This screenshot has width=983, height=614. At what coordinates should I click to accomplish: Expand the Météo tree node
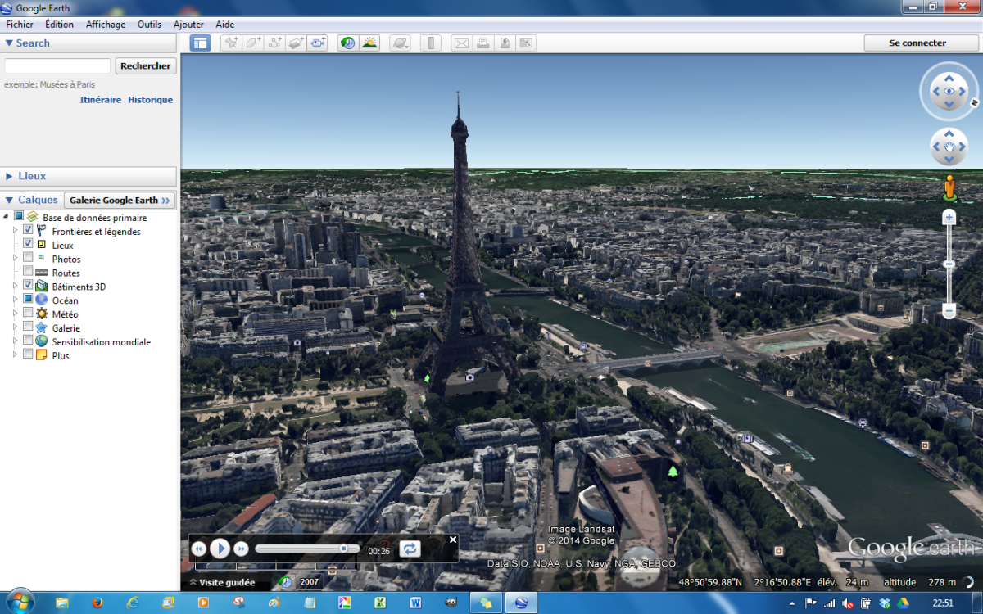click(15, 314)
